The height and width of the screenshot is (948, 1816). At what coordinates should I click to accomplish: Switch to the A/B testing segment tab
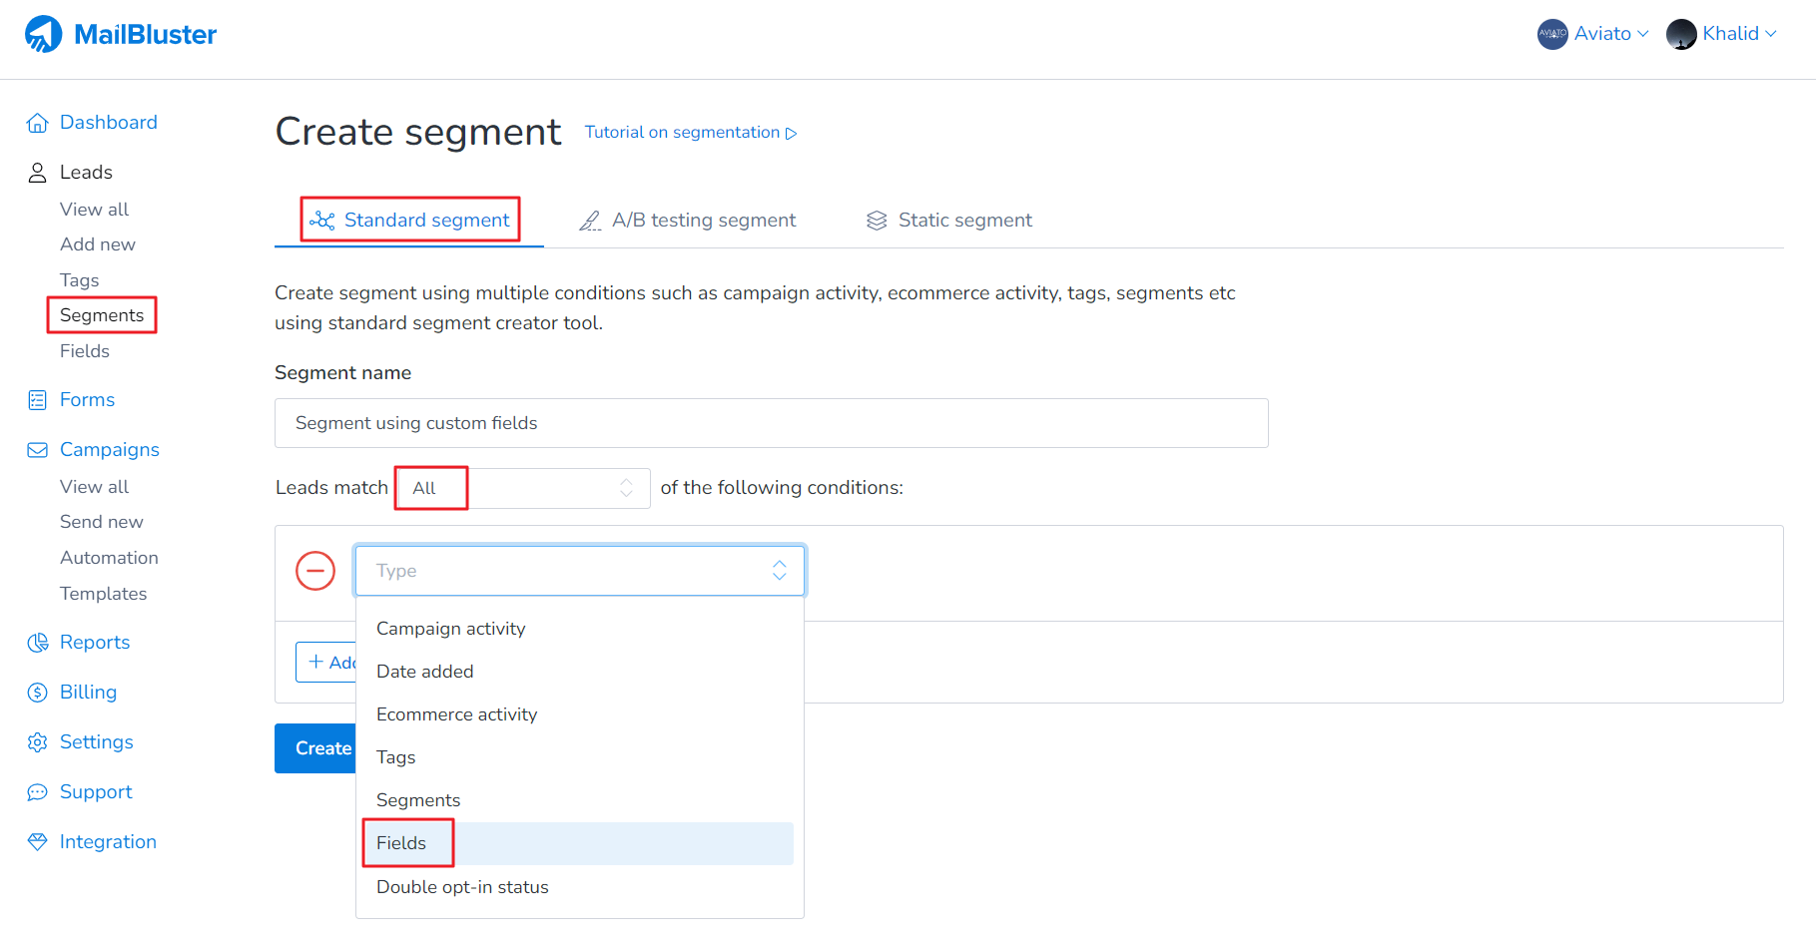(687, 220)
